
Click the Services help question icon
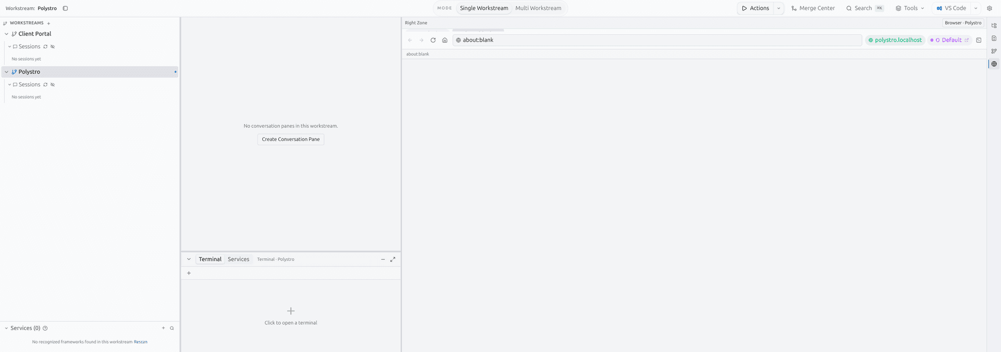45,329
